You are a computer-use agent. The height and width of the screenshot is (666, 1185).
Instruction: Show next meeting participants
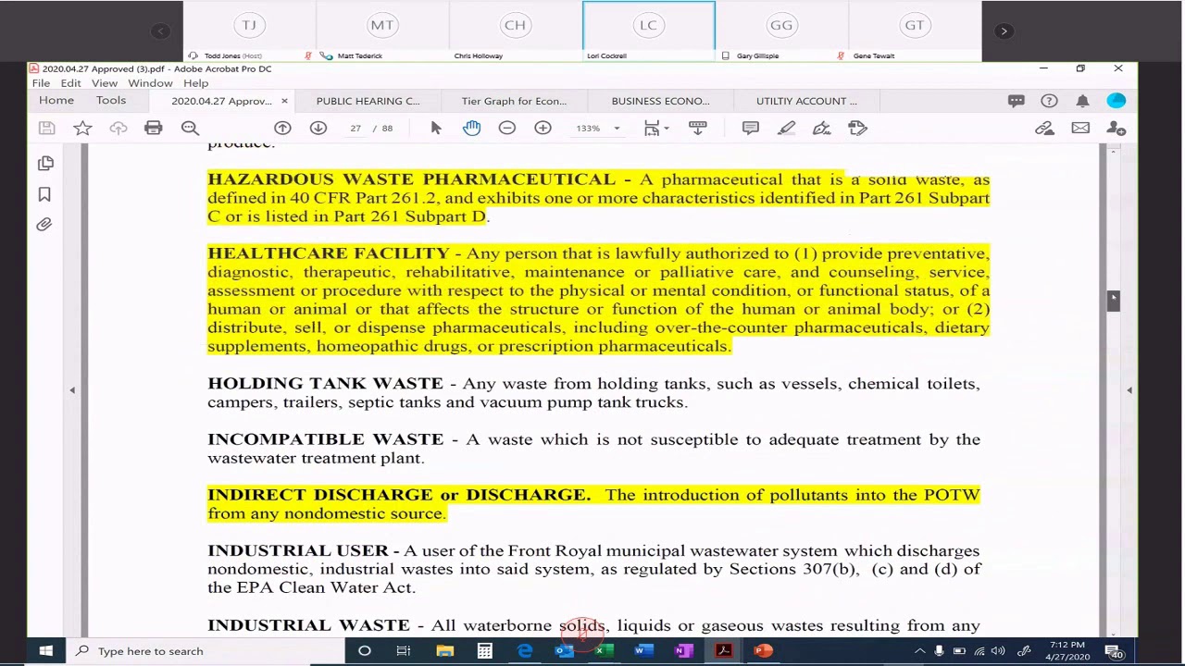(x=1004, y=31)
